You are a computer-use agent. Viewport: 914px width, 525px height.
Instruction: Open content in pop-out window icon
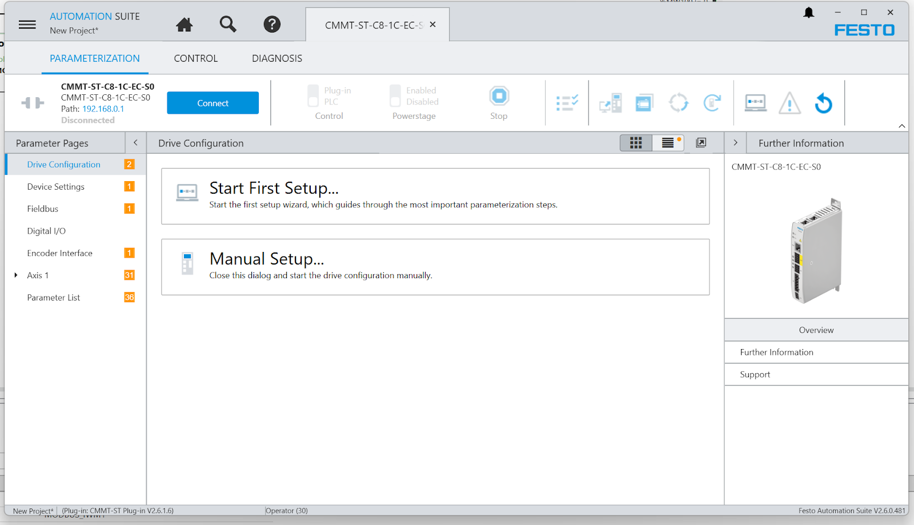click(701, 143)
